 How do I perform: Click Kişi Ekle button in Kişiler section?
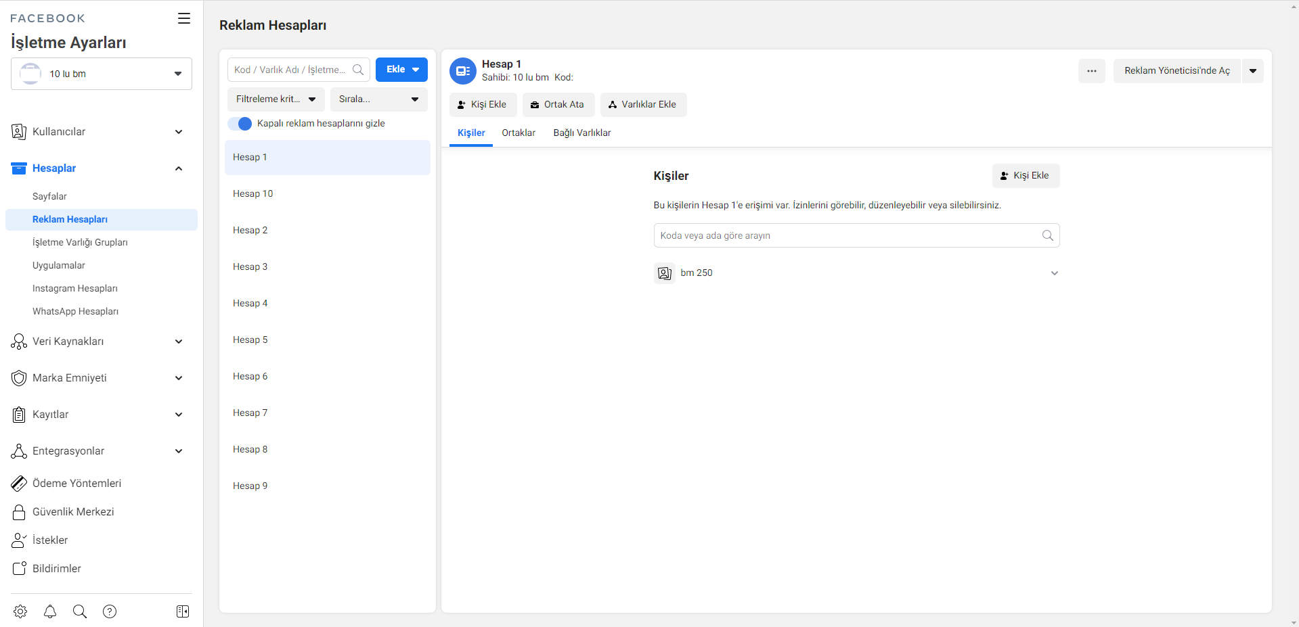click(x=1026, y=176)
